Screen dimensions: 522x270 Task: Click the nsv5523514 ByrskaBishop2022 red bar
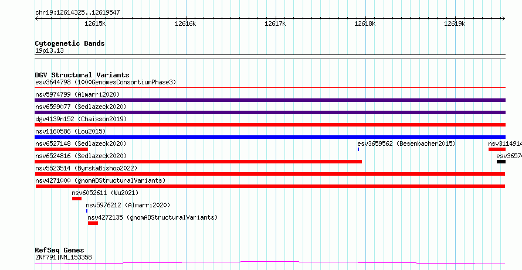(270, 174)
